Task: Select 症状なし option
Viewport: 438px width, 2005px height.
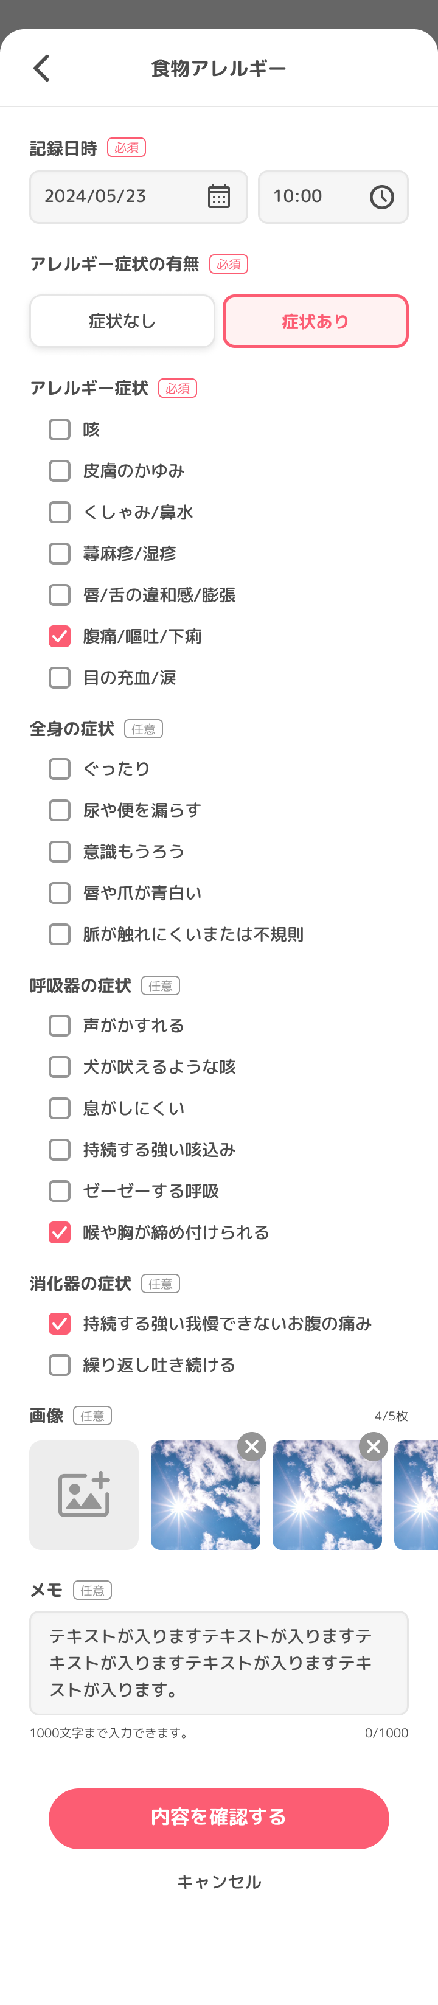Action: (x=122, y=321)
